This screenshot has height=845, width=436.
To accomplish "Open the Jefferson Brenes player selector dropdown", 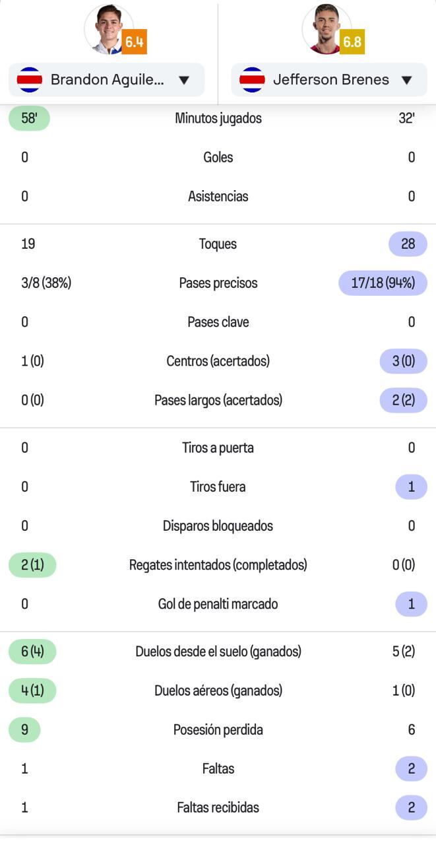I will pos(328,79).
